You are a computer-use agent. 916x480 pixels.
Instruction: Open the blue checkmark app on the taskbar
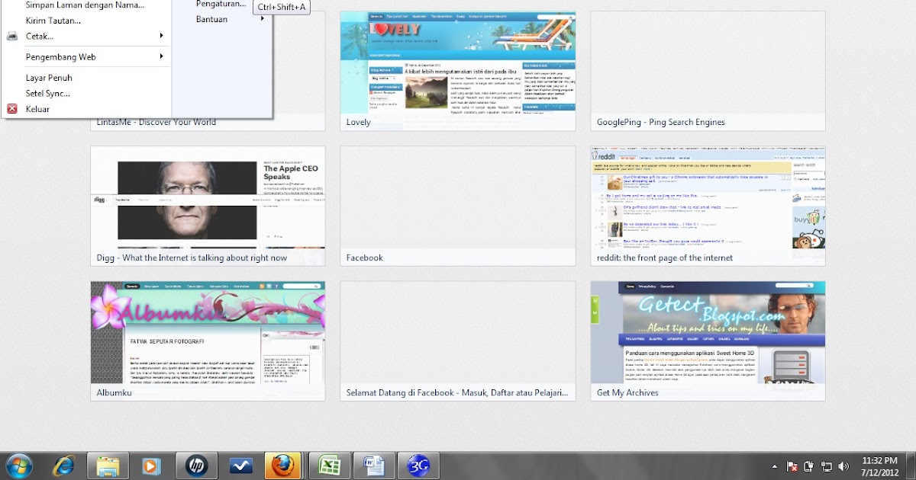pos(240,465)
